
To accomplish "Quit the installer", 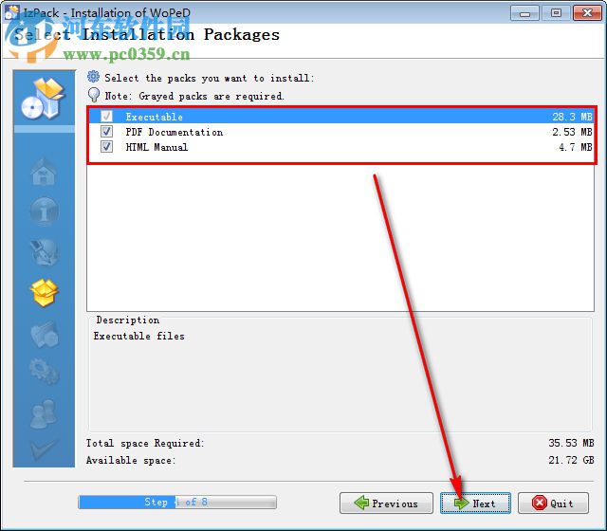I will tap(553, 504).
